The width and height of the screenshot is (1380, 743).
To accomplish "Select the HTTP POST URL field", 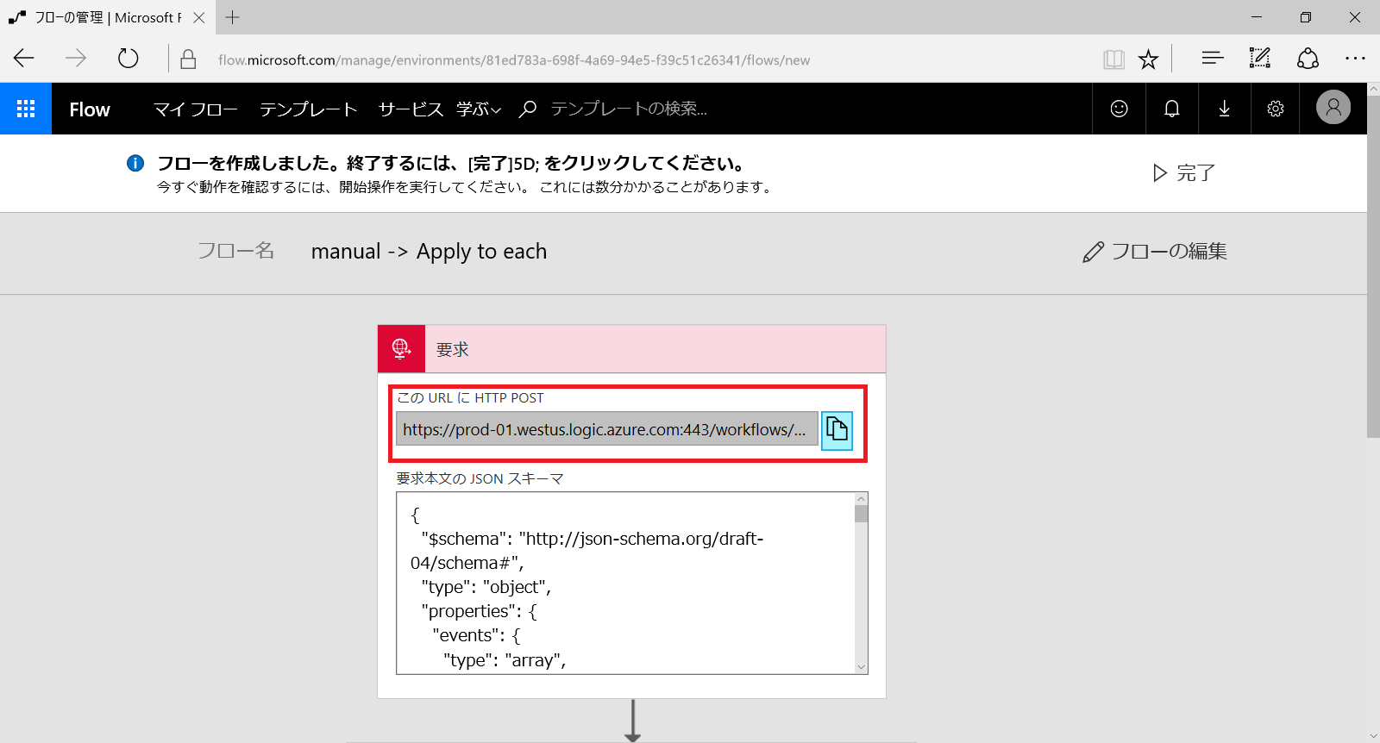I will 607,429.
